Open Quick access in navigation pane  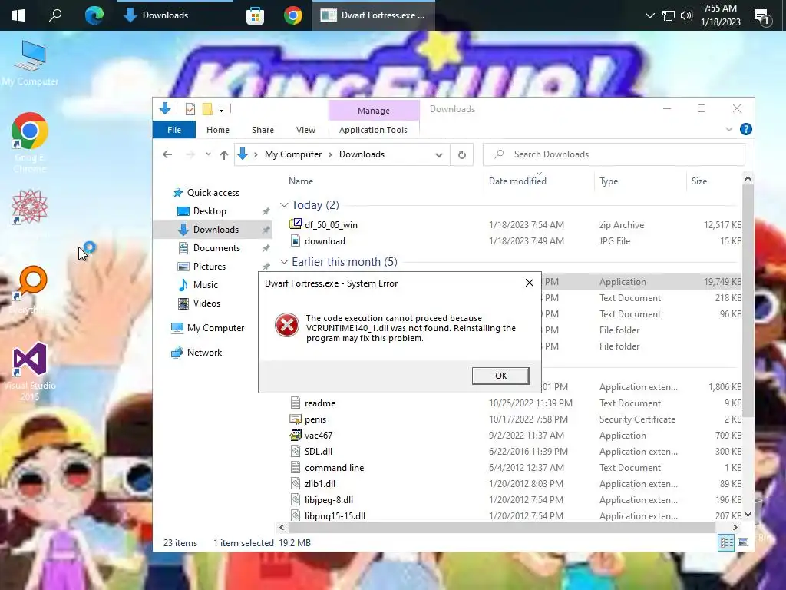coord(213,193)
